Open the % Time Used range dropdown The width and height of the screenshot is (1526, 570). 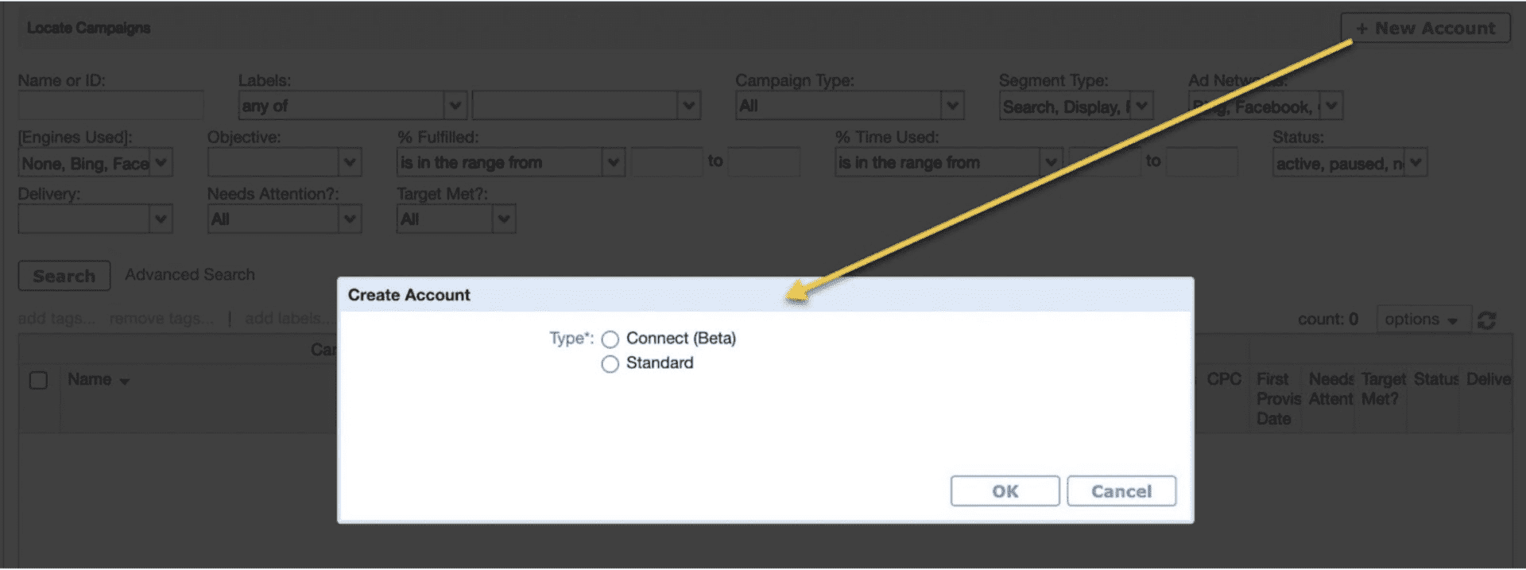[949, 163]
